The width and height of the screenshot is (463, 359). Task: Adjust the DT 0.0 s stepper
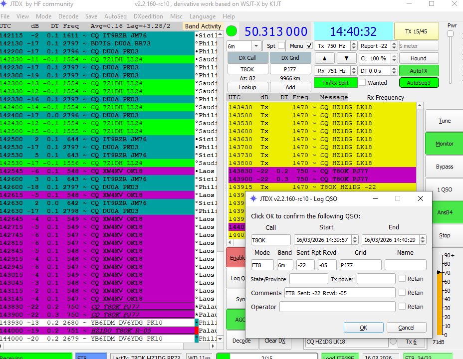pyautogui.click(x=394, y=71)
